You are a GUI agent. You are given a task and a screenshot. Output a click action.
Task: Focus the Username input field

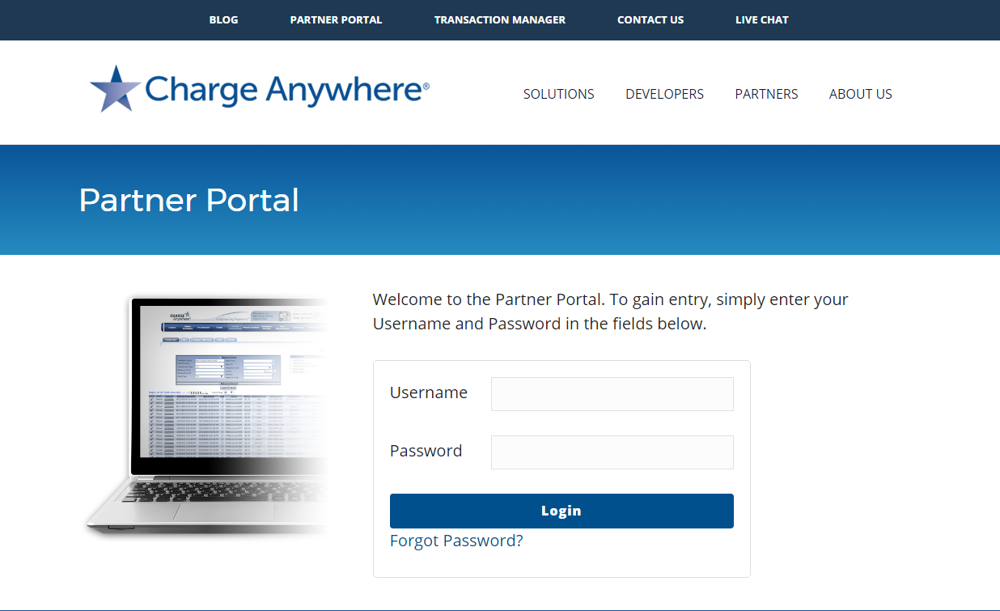pos(612,394)
